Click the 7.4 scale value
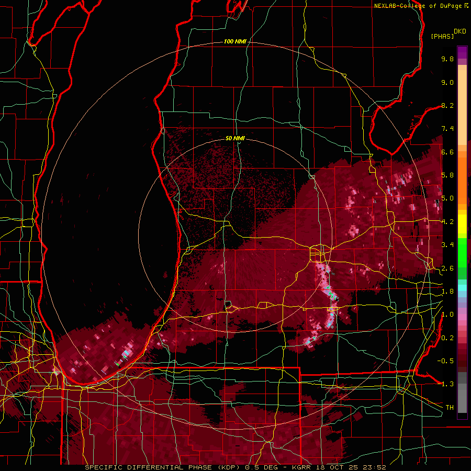This screenshot has width=471, height=471. pos(447,129)
